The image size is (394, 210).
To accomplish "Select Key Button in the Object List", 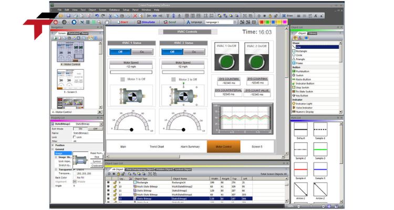I will point(315,96).
